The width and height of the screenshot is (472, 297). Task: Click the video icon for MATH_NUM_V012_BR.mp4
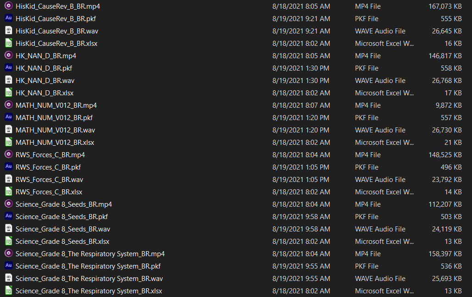click(8, 105)
